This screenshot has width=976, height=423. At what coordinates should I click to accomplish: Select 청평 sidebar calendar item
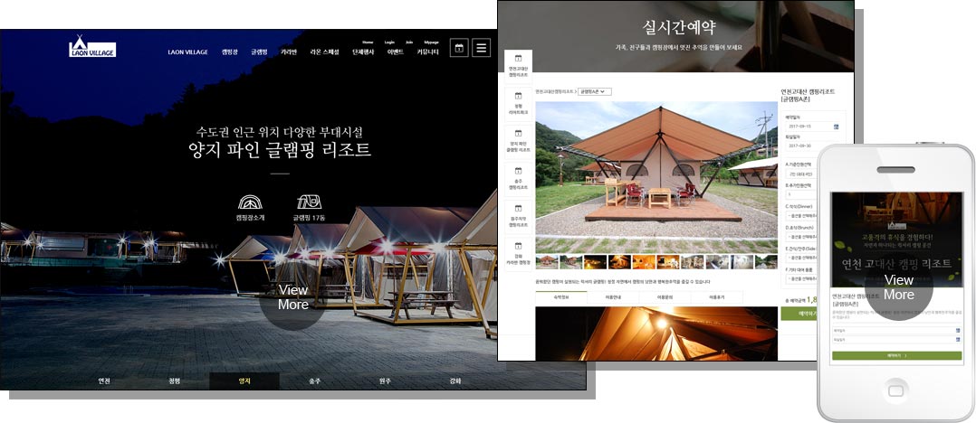518,104
